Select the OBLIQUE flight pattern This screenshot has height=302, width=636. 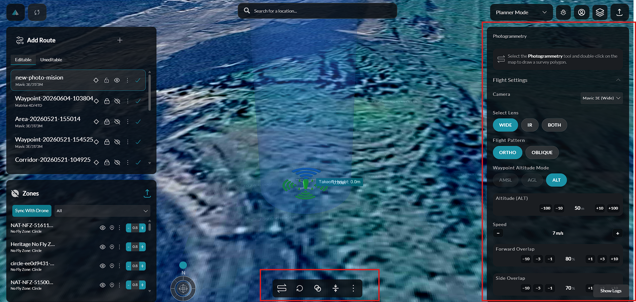(542, 152)
